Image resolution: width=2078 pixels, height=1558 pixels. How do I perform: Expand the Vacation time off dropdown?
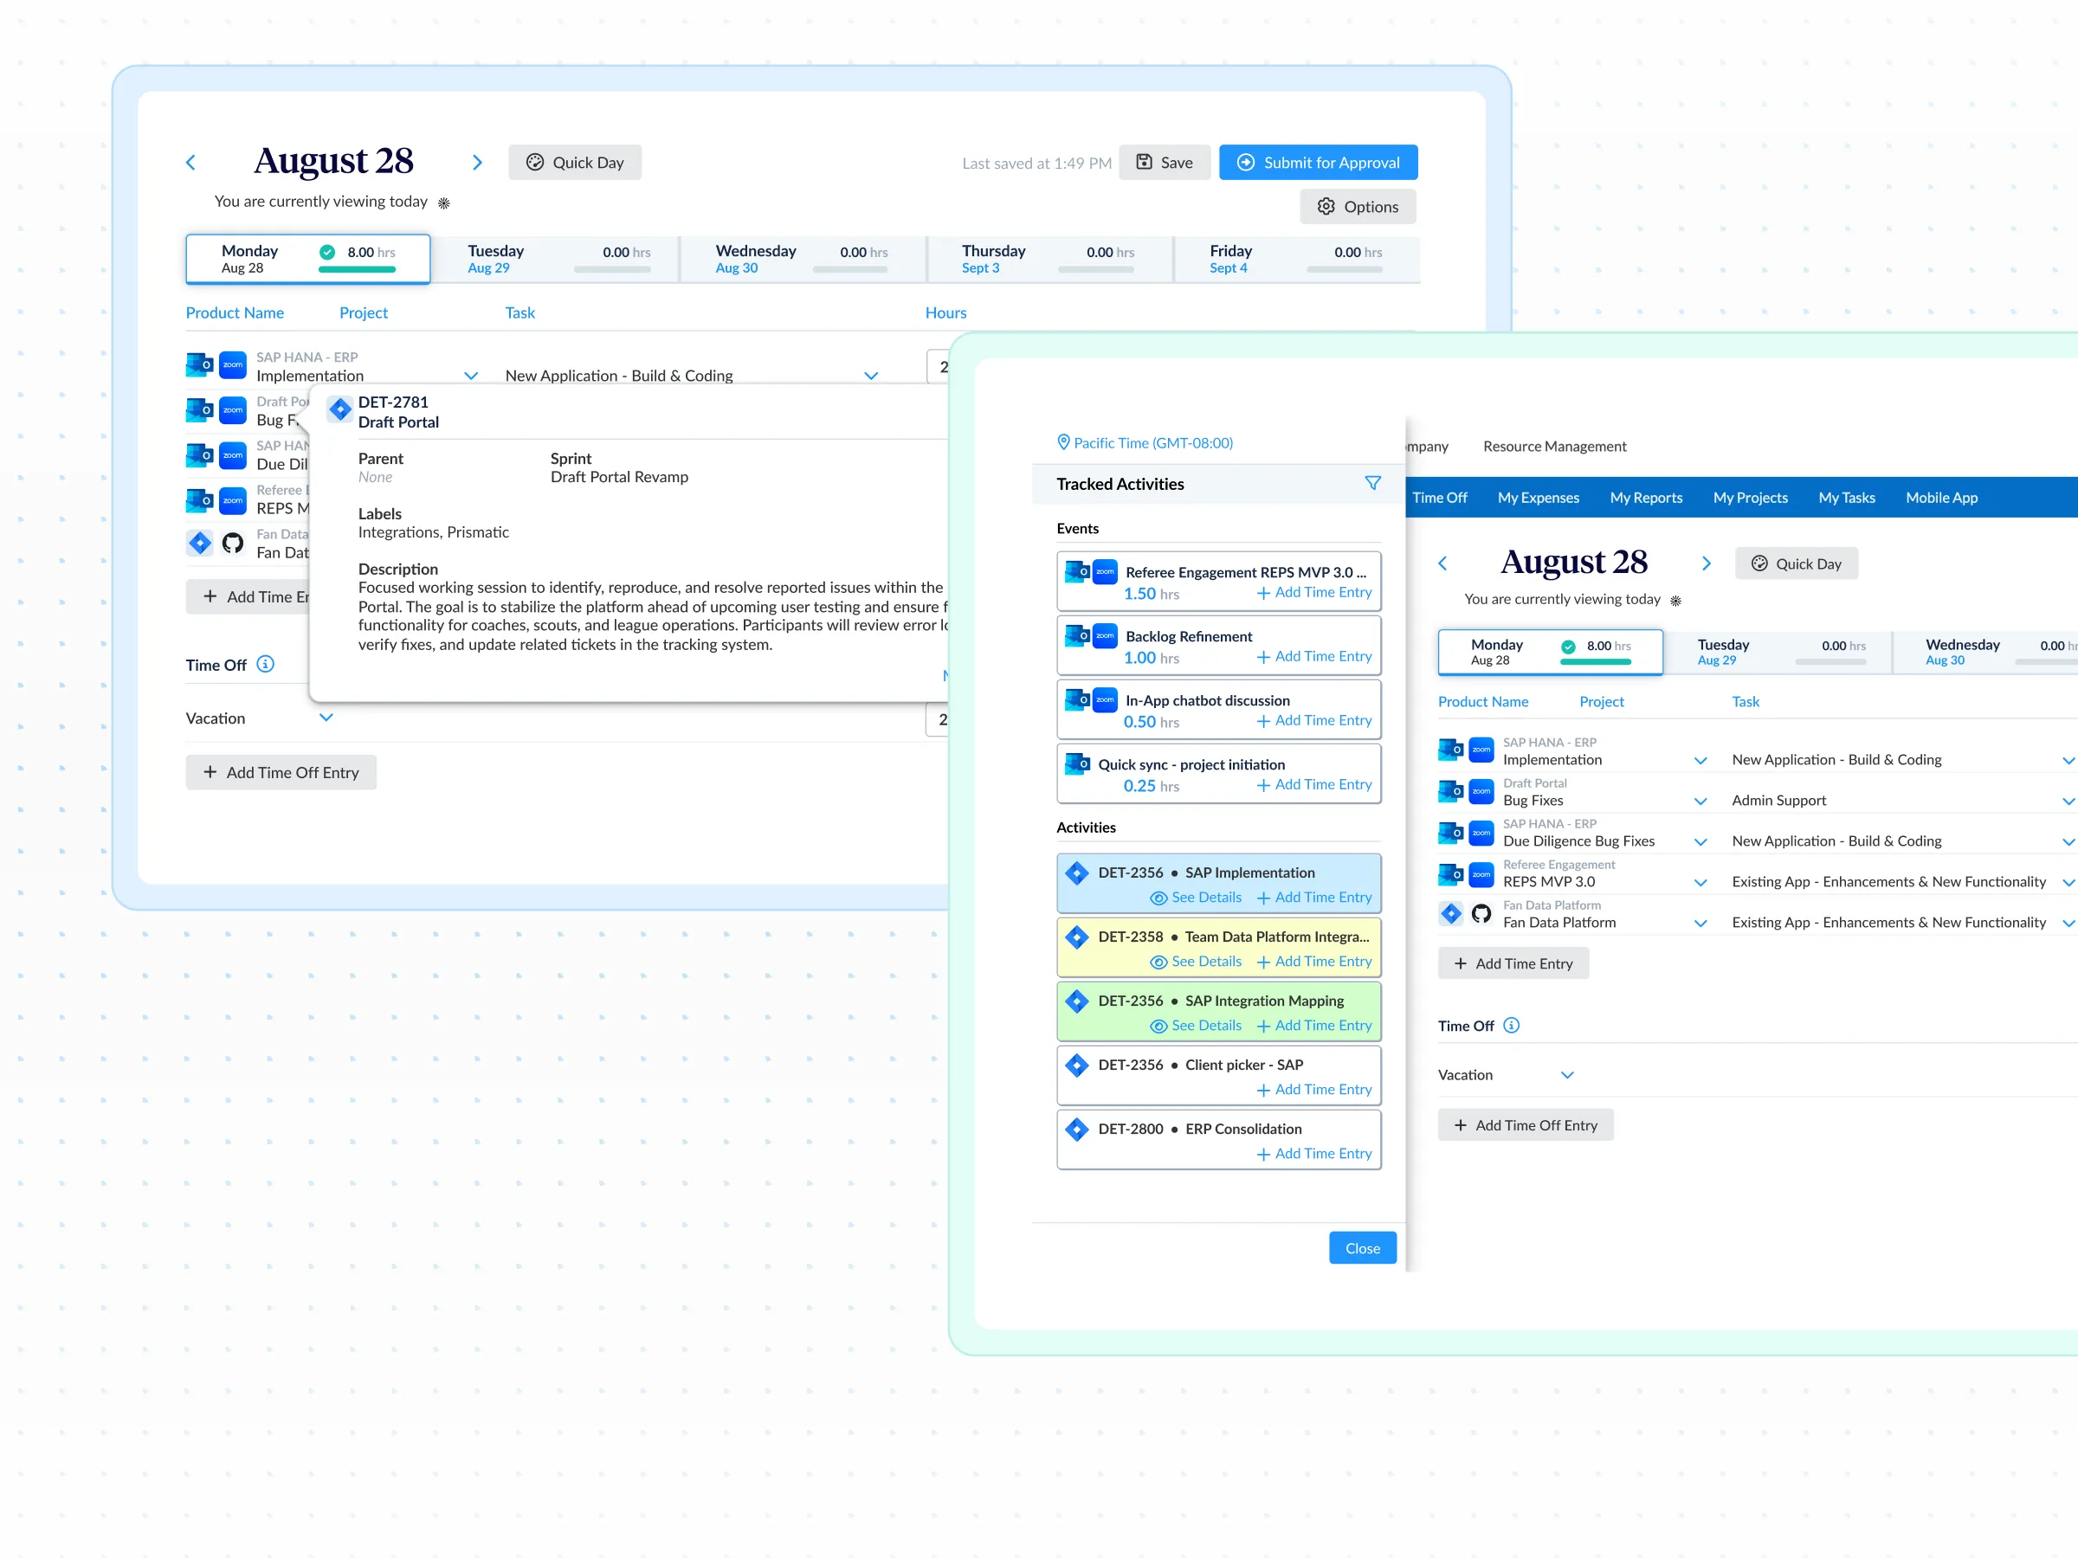[x=326, y=718]
